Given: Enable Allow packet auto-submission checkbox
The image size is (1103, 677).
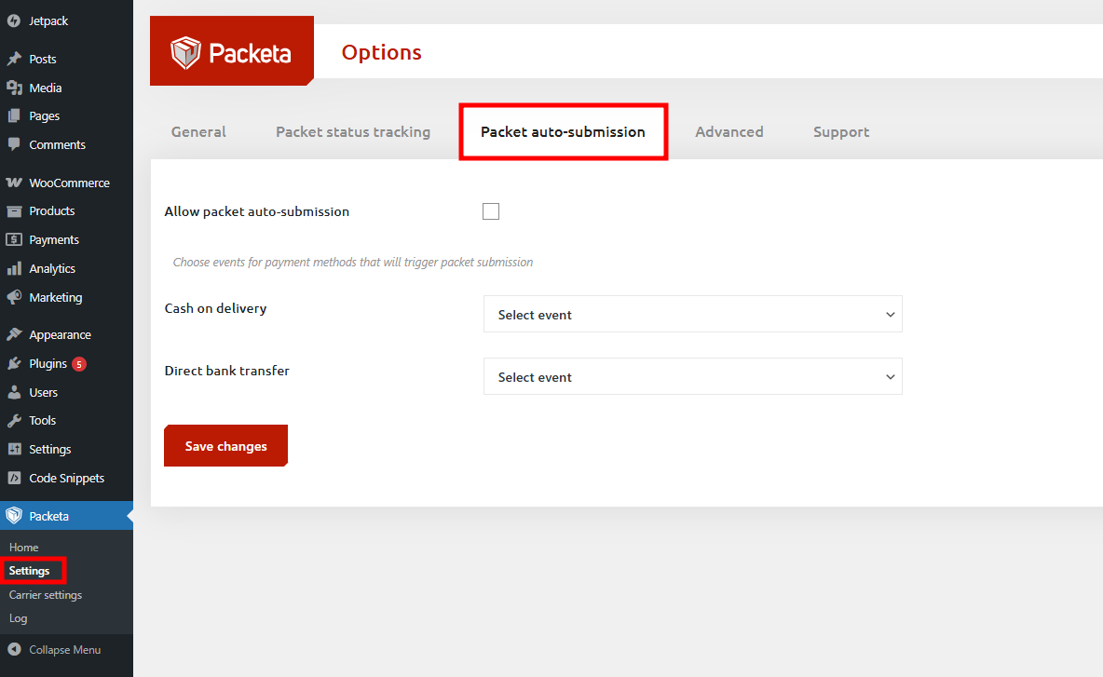Looking at the screenshot, I should click(491, 211).
